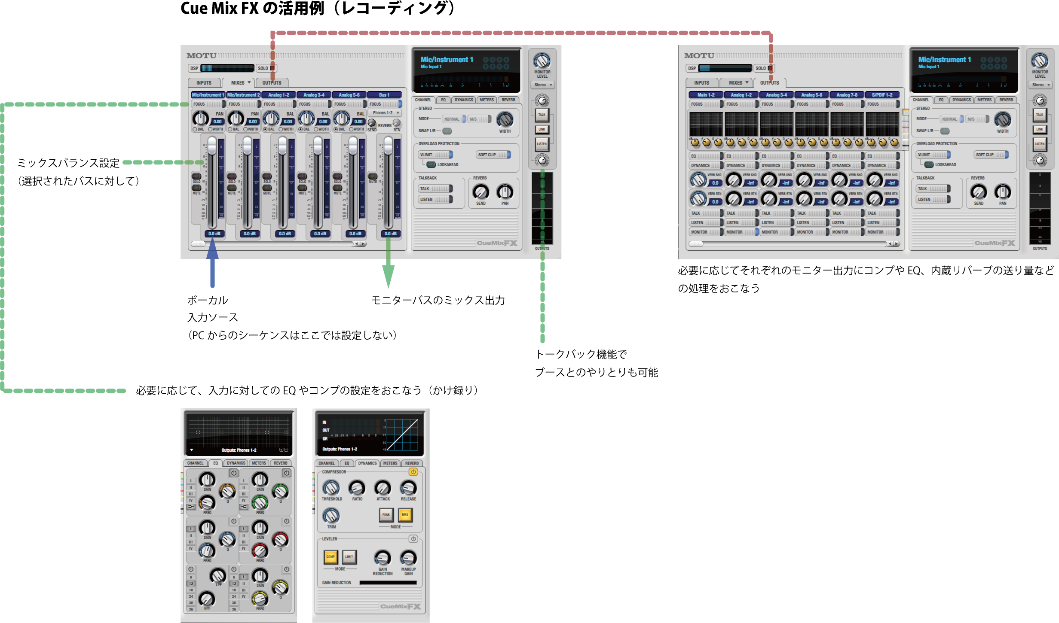1059x623 pixels.
Task: Switch to OUTPUTS tab in left mixer window
Action: [272, 82]
